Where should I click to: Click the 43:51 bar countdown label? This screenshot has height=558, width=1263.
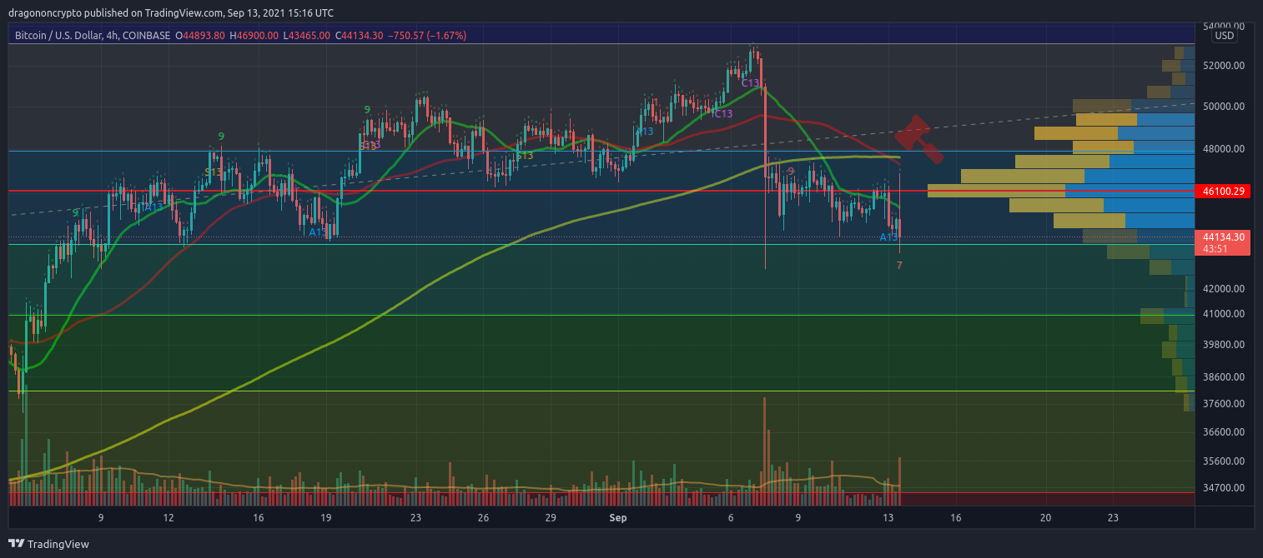(x=1215, y=248)
